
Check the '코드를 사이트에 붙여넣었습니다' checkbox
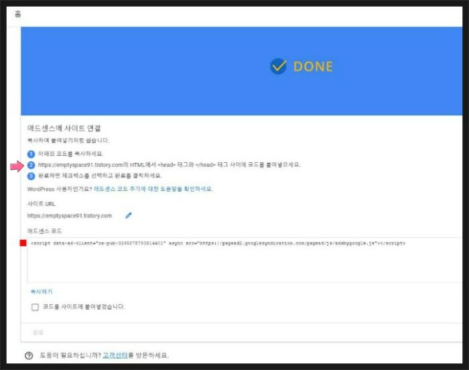[x=35, y=307]
